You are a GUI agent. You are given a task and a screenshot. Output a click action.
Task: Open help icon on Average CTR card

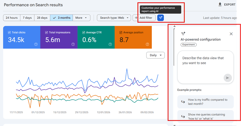click(x=110, y=44)
